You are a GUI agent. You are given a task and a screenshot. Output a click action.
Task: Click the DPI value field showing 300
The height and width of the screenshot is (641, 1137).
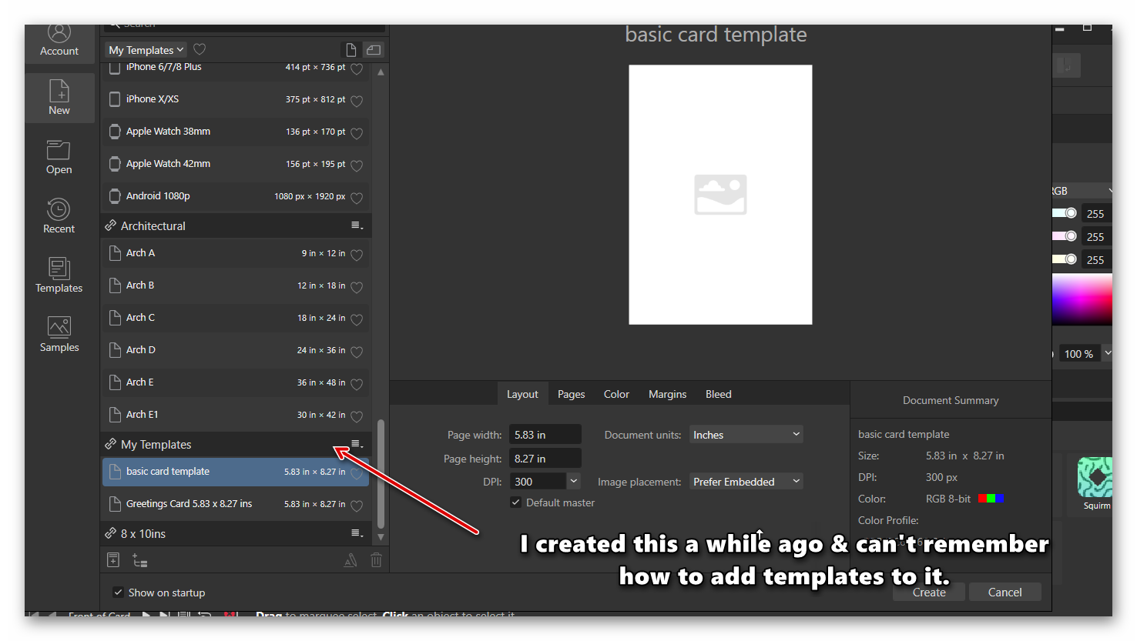click(538, 482)
